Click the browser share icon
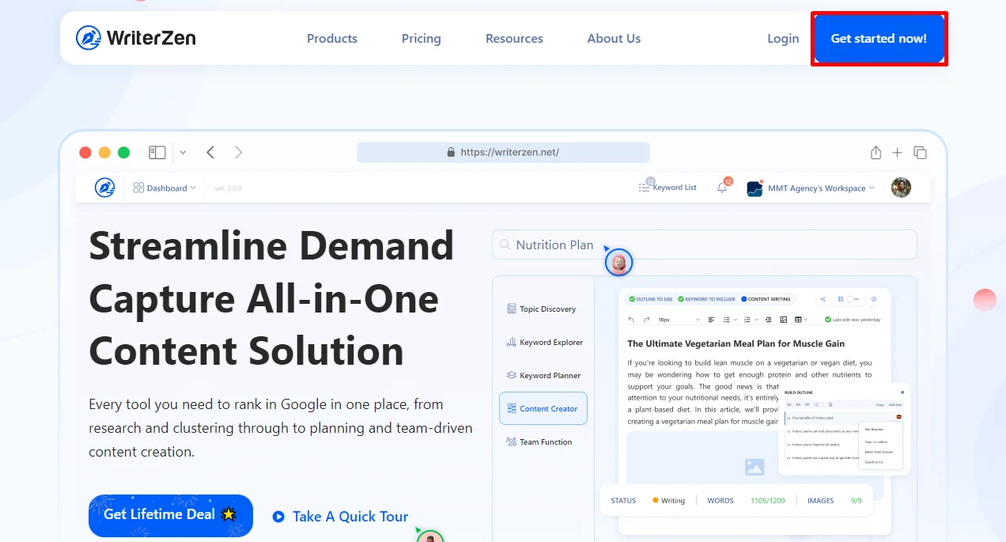 tap(876, 153)
